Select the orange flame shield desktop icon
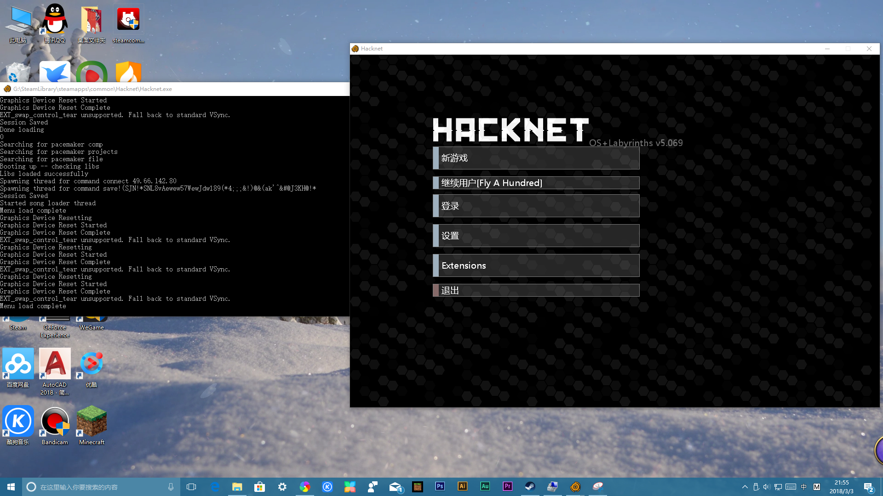883x496 pixels. click(x=128, y=72)
